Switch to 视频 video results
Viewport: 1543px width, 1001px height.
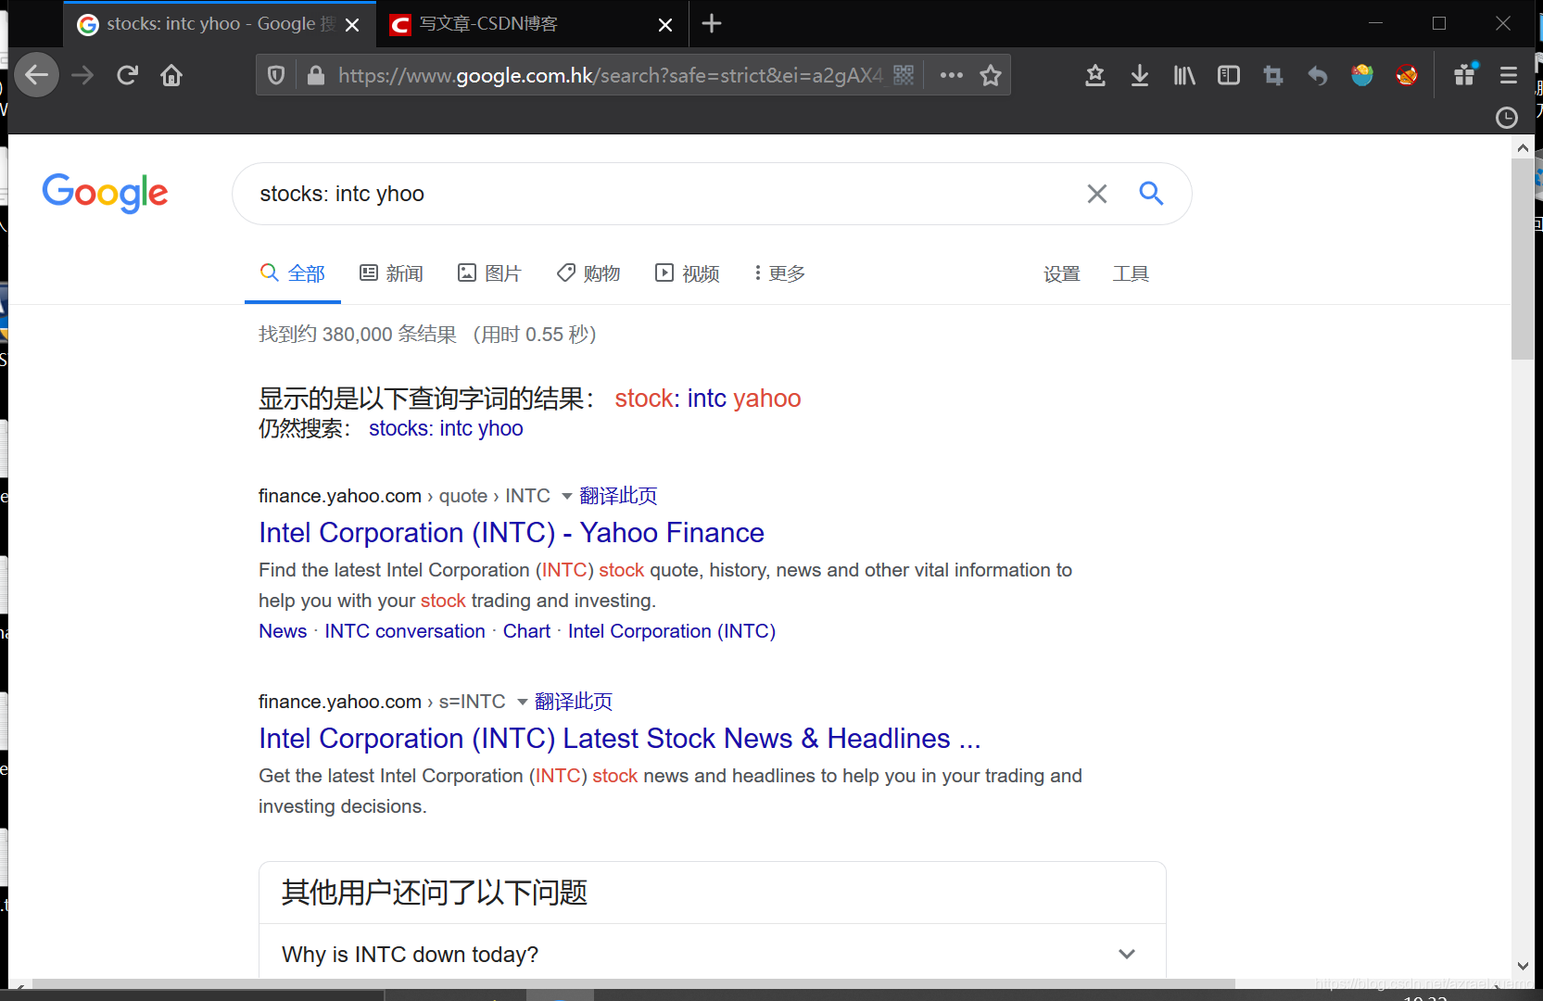point(688,273)
